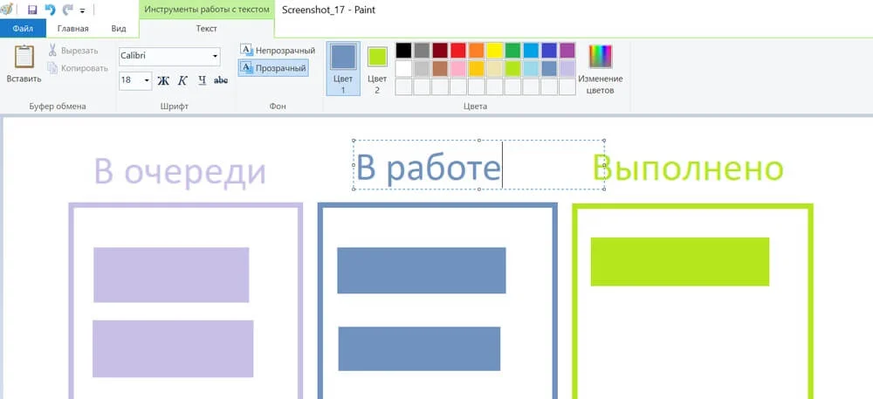Click the Копировать button
Viewport: 873px width, 399px height.
[x=78, y=68]
